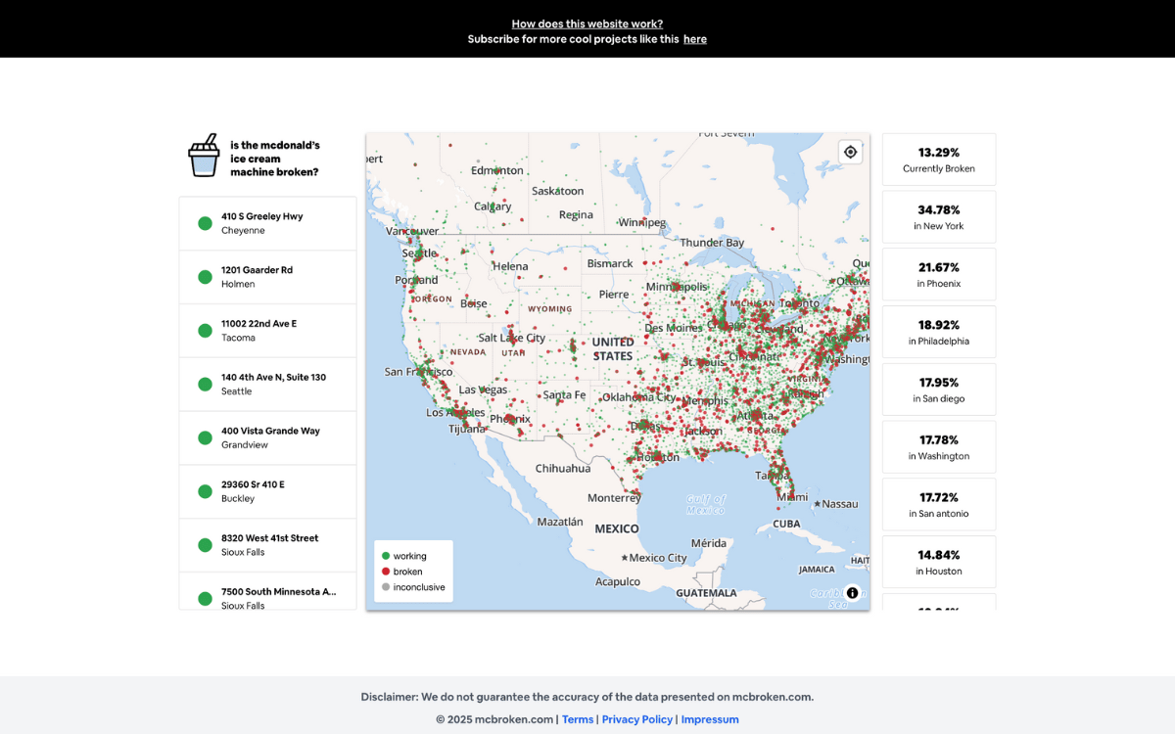
Task: Click the 18.92% in Philadelphia card
Action: 939,332
